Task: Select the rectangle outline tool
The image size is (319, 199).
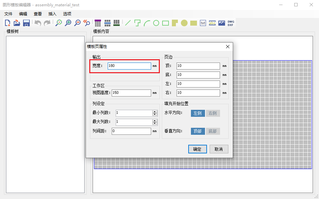Action: [166, 23]
